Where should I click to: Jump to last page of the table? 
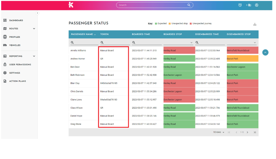coord(255,132)
